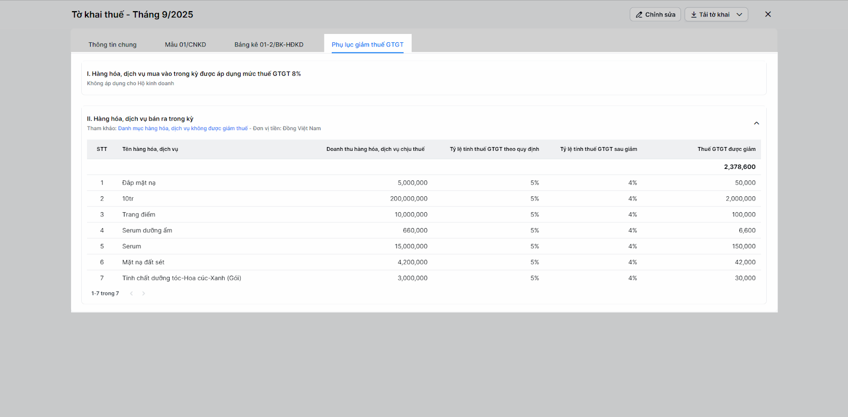Select the Bảng kê 01-2/BK-HĐKD tab
848x417 pixels.
[x=269, y=45]
